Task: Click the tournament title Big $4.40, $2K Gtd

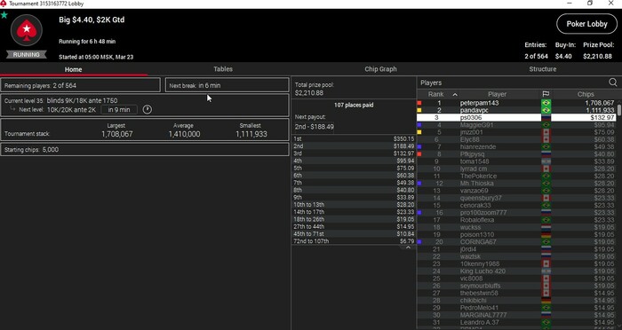Action: 92,20
